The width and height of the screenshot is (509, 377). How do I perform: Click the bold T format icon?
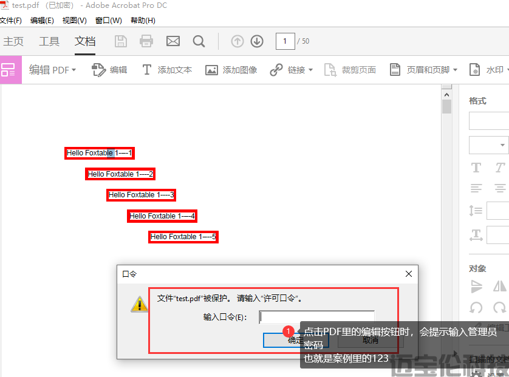coord(476,168)
